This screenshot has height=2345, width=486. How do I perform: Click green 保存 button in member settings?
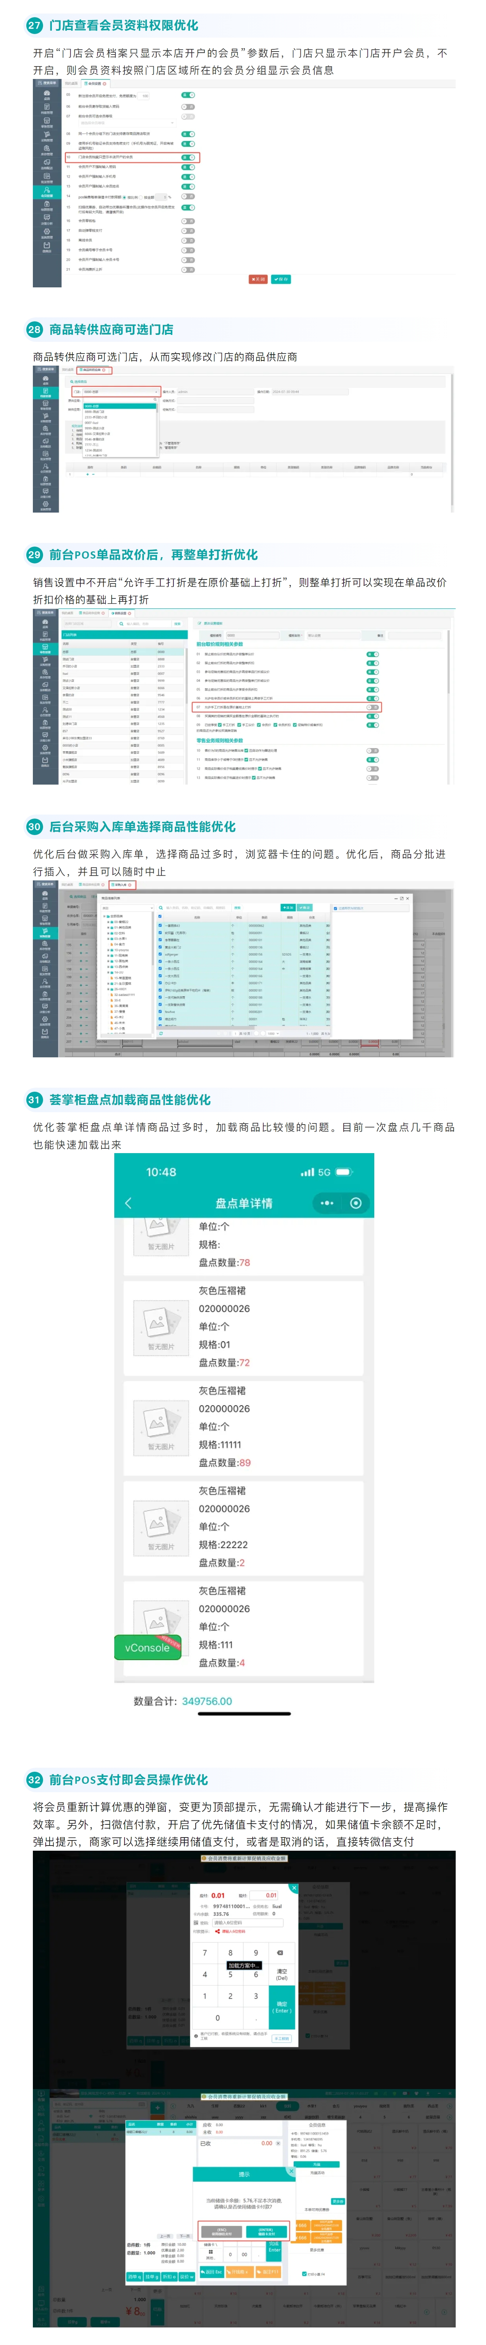pyautogui.click(x=281, y=279)
